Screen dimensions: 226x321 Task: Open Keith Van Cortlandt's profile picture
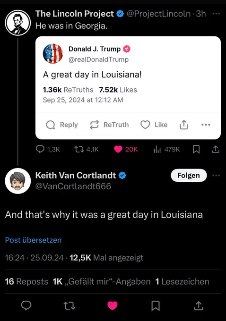[x=18, y=181]
